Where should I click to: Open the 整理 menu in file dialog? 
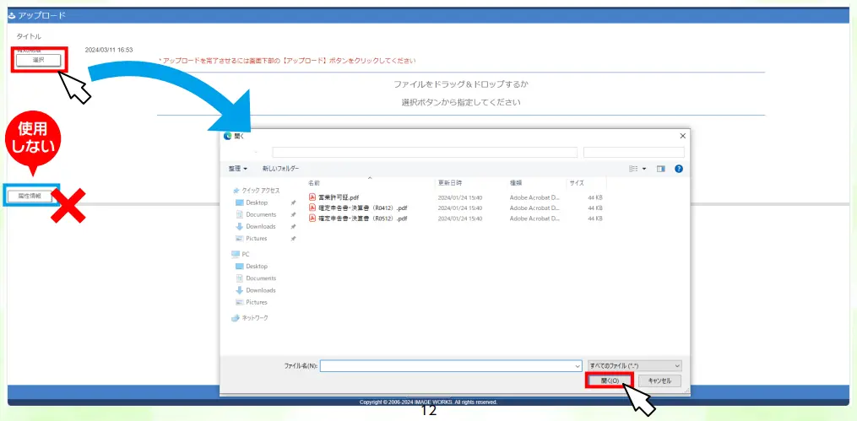point(238,169)
